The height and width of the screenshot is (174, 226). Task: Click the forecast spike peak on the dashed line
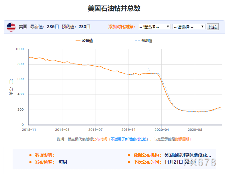149,68
